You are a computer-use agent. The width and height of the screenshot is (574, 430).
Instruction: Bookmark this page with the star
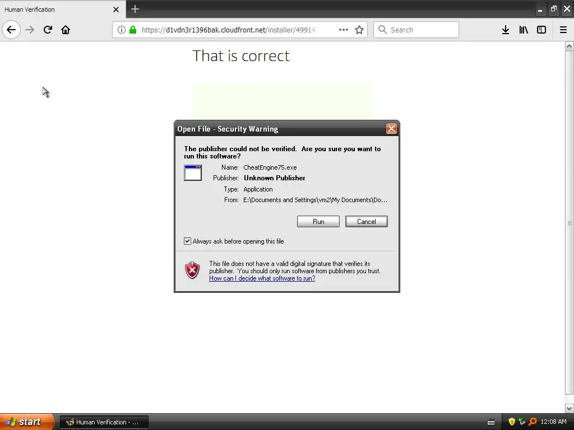359,30
